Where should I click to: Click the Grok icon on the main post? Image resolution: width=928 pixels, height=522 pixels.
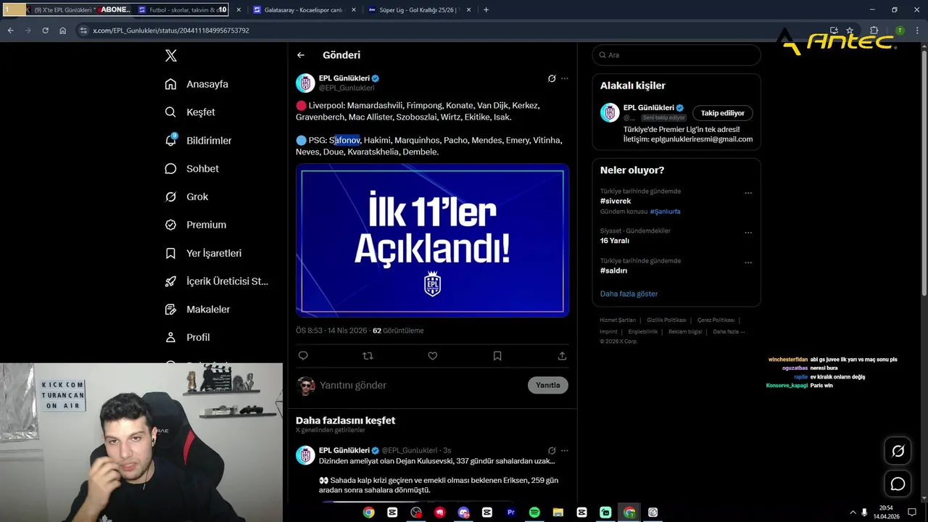[x=552, y=78]
